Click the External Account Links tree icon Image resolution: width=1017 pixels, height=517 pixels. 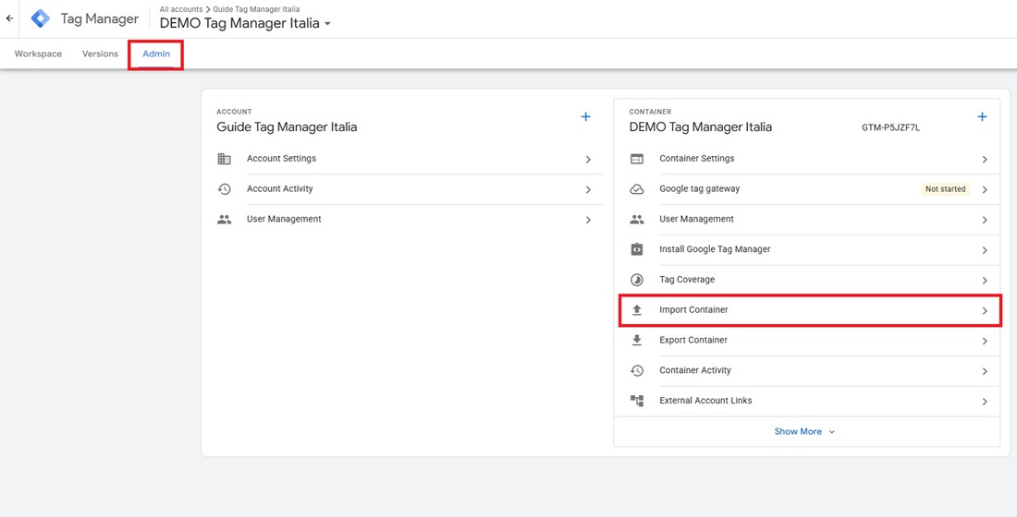coord(637,401)
